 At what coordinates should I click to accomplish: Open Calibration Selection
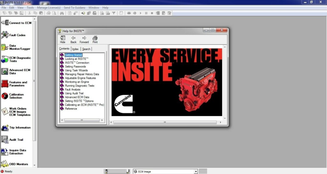tap(12, 96)
